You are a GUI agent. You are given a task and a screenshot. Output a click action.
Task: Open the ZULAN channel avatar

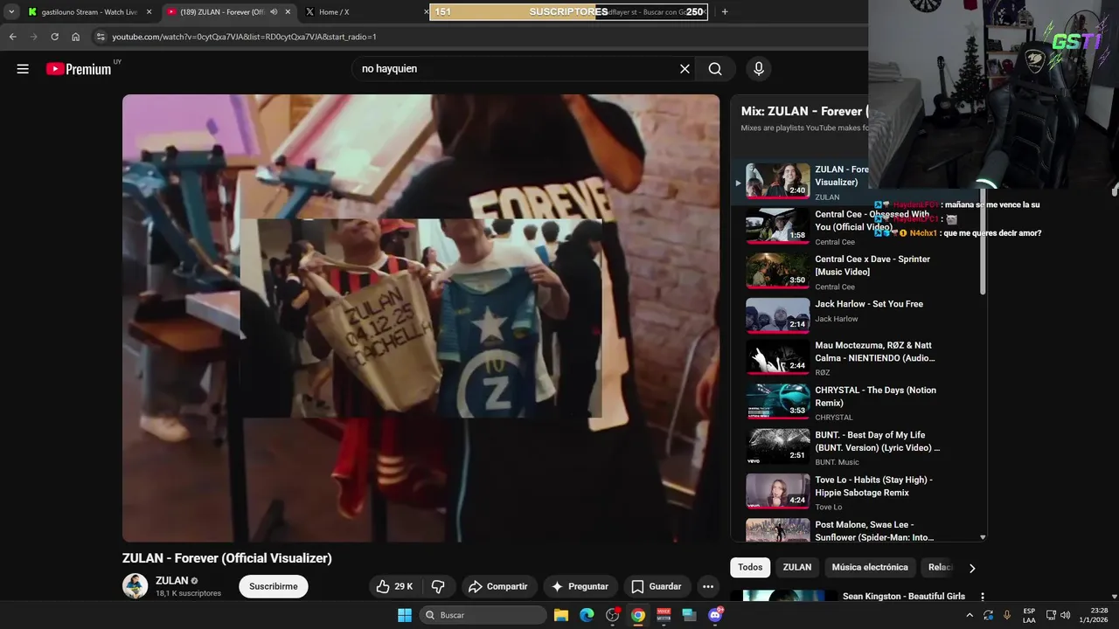[136, 586]
